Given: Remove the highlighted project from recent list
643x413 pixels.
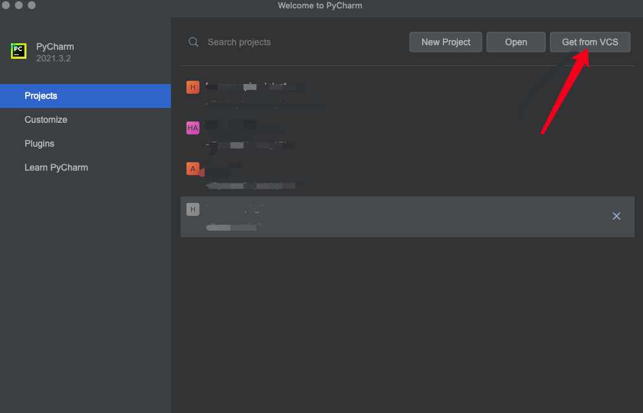Looking at the screenshot, I should pyautogui.click(x=616, y=216).
